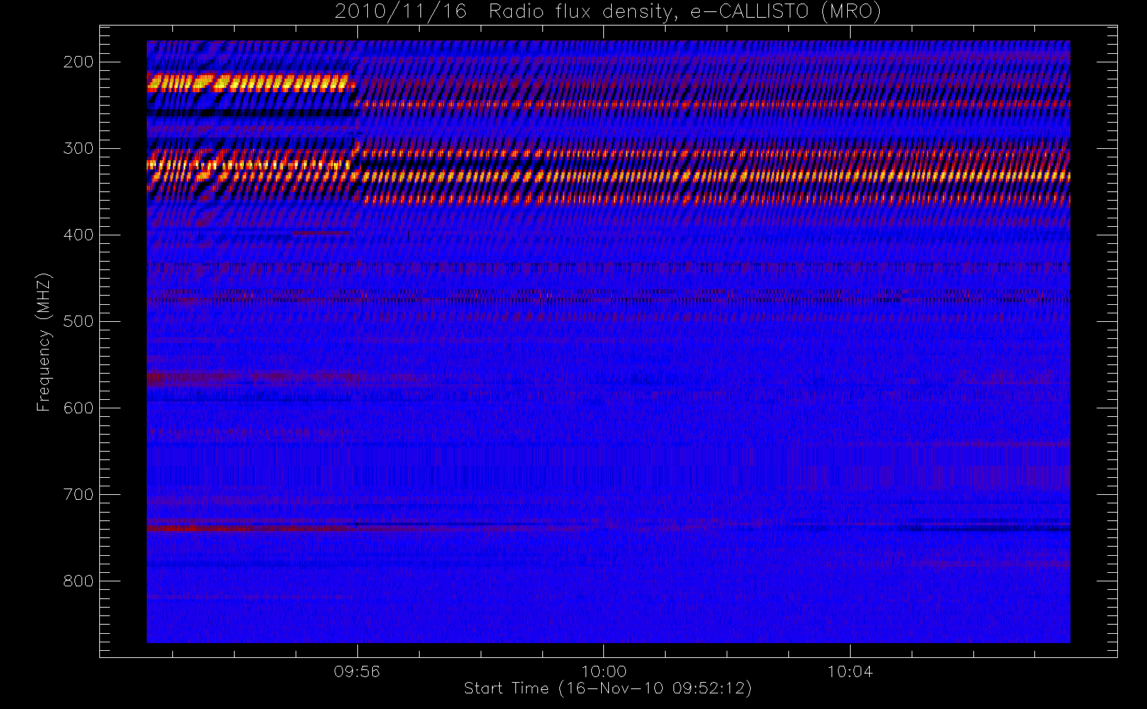Click the 10:00 time tick label
The image size is (1147, 709).
tap(604, 671)
